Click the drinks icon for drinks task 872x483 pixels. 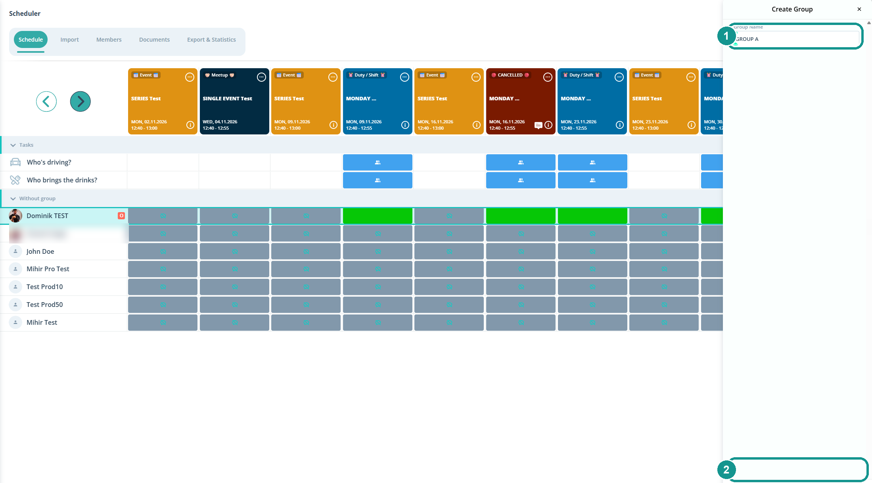[15, 180]
